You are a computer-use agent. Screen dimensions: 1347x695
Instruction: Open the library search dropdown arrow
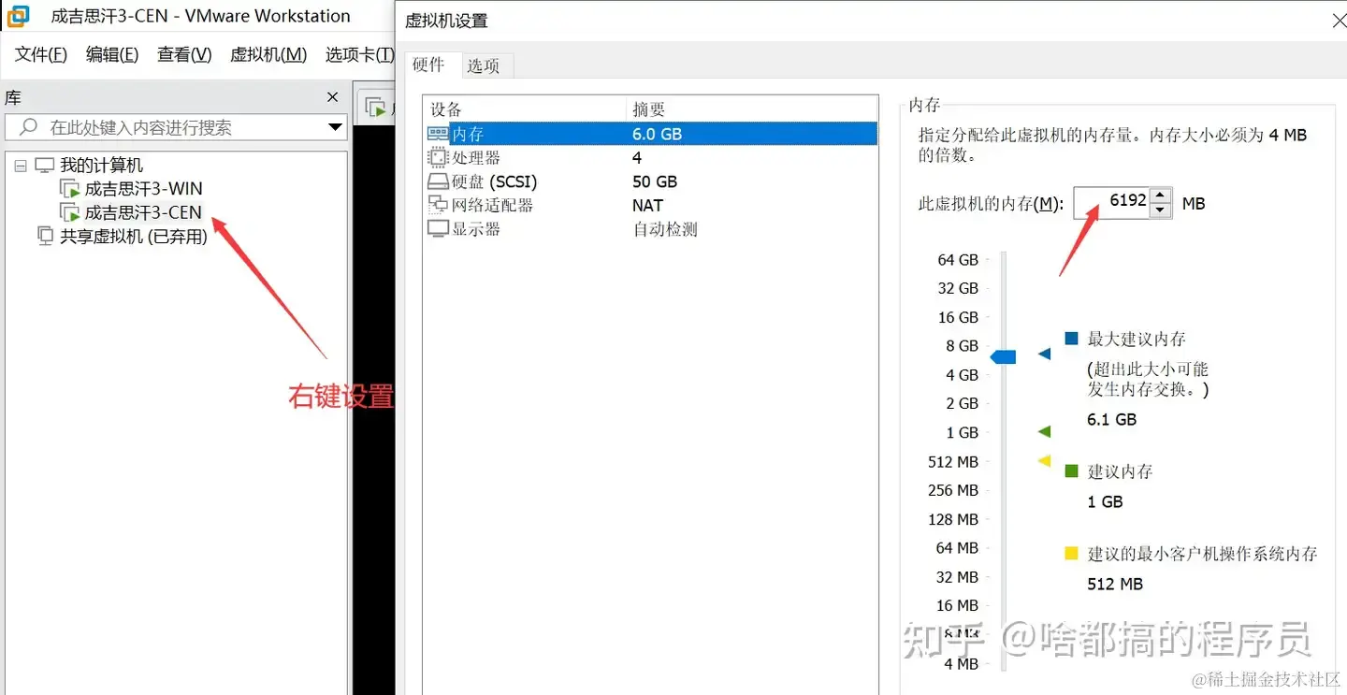click(336, 127)
